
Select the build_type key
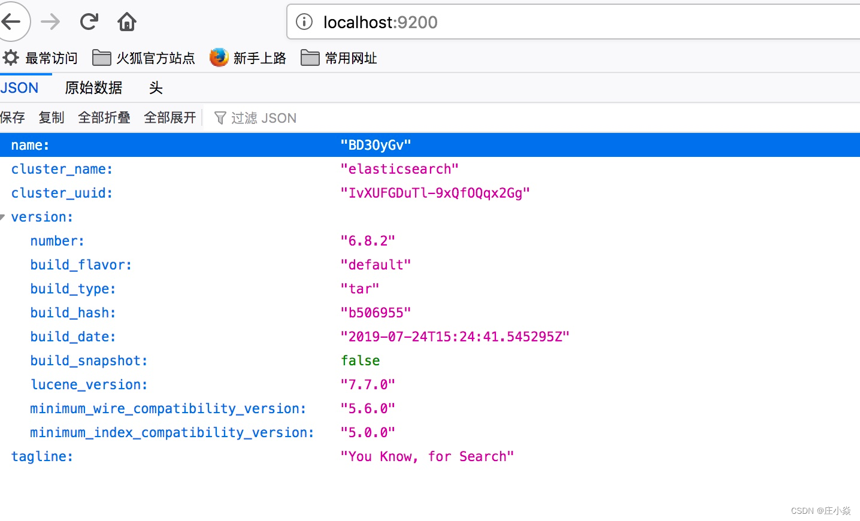point(73,289)
